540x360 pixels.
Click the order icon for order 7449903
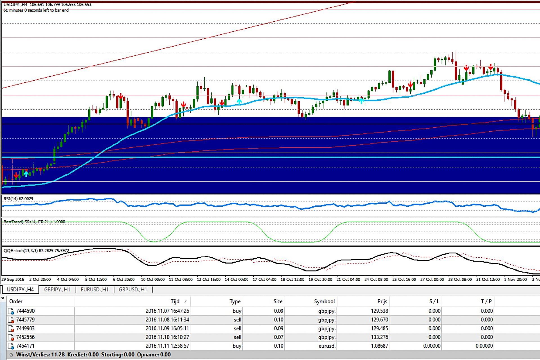[x=11, y=328]
